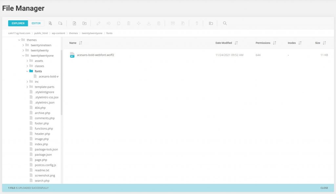
Task: Click the Download toolbar icon
Action: pyautogui.click(x=149, y=23)
